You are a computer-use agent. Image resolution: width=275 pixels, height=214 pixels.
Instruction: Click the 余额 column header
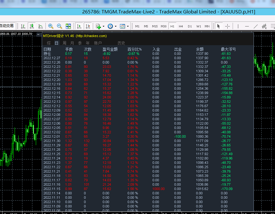click(200, 49)
